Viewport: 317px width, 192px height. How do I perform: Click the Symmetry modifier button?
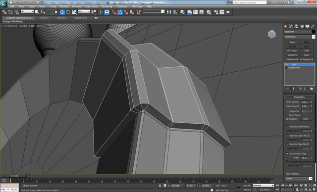coord(292,55)
